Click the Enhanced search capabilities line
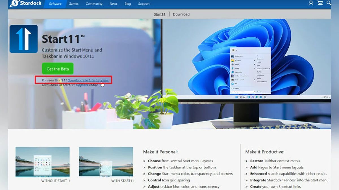 pos(288,174)
